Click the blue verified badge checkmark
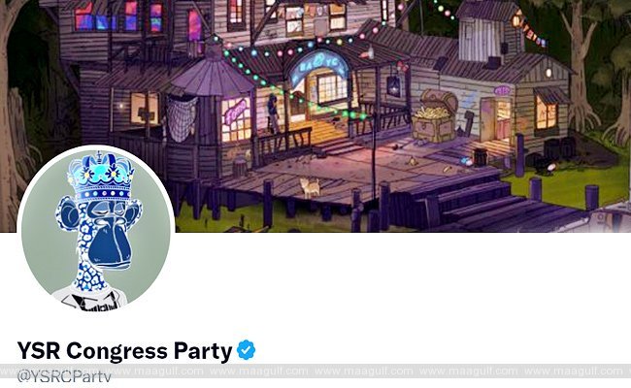This screenshot has height=388, width=631. (246, 350)
